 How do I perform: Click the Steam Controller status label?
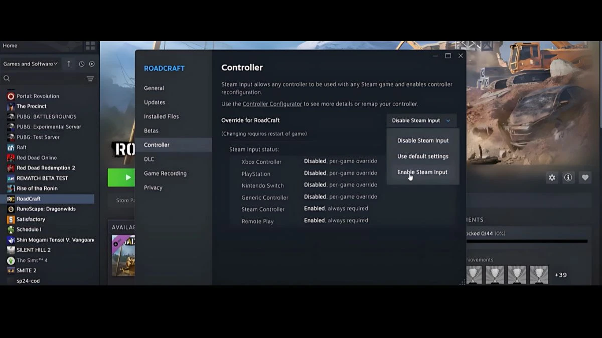coord(263,209)
